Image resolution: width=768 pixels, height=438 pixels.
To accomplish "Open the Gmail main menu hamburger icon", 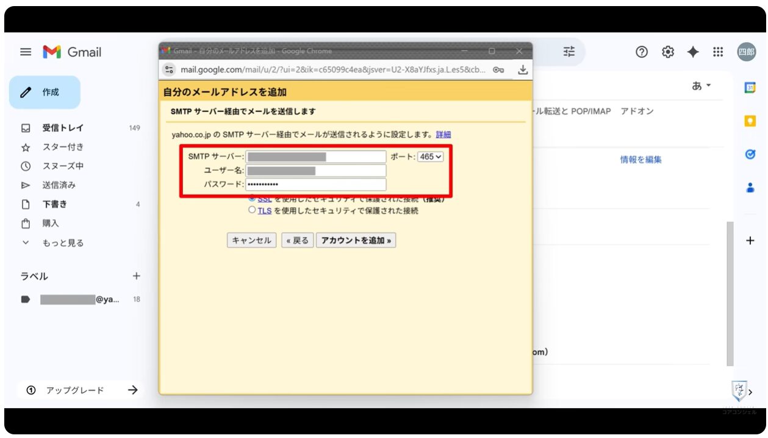I will (26, 52).
